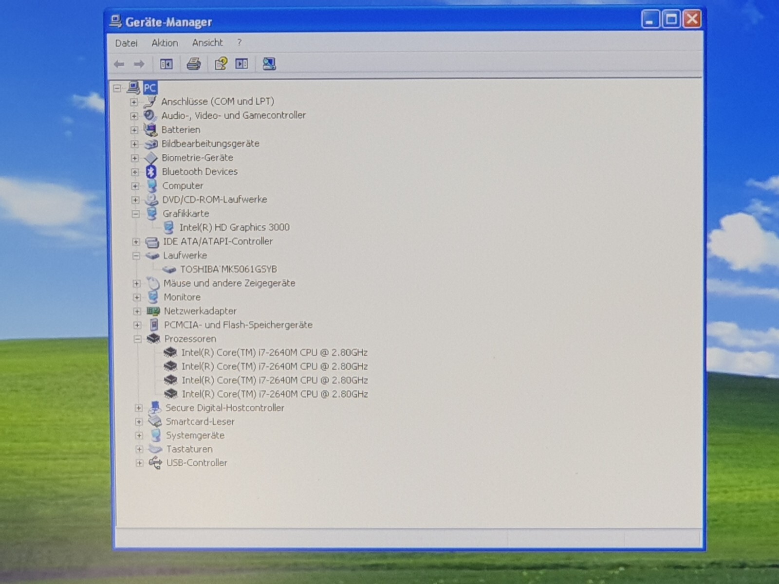This screenshot has height=584, width=779.
Task: Select the Systemgeräte category label
Action: pyautogui.click(x=195, y=435)
